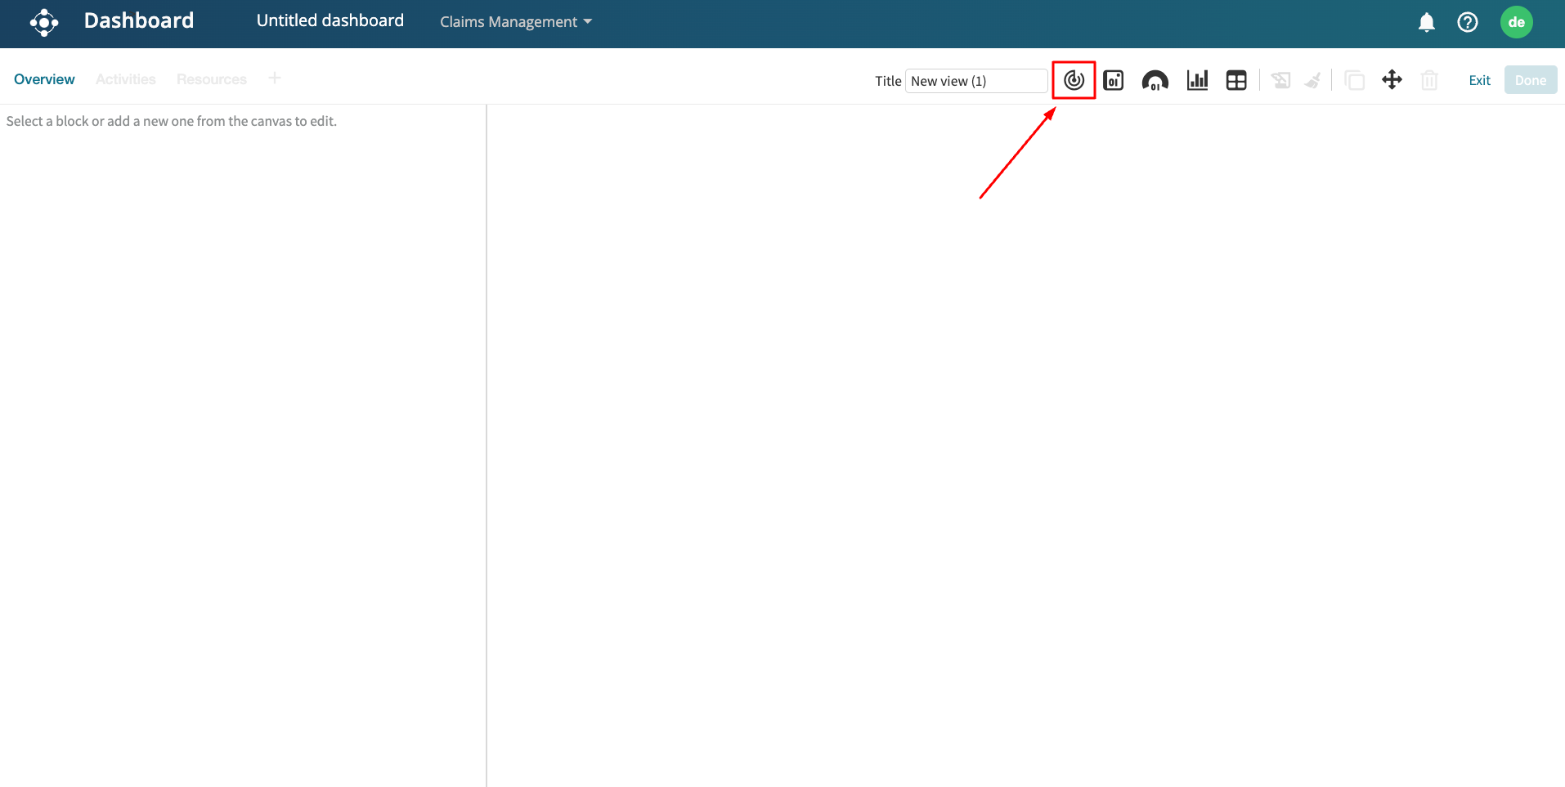This screenshot has height=787, width=1565.
Task: Click the trash delete icon
Action: 1429,80
